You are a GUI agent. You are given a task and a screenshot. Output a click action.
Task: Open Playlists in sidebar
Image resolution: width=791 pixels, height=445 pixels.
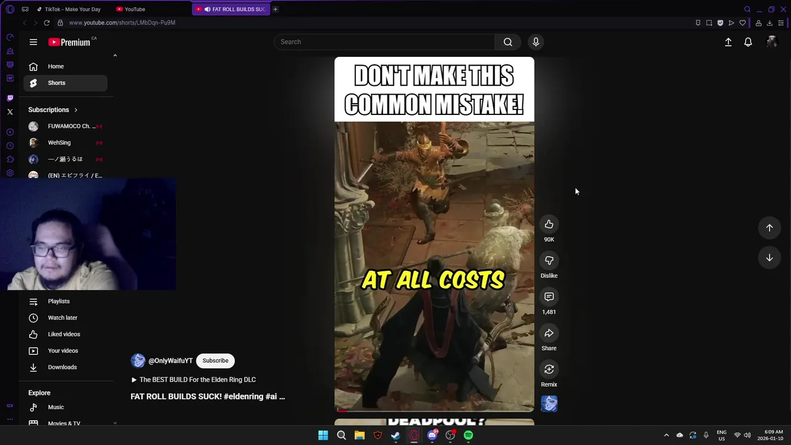[66, 302]
